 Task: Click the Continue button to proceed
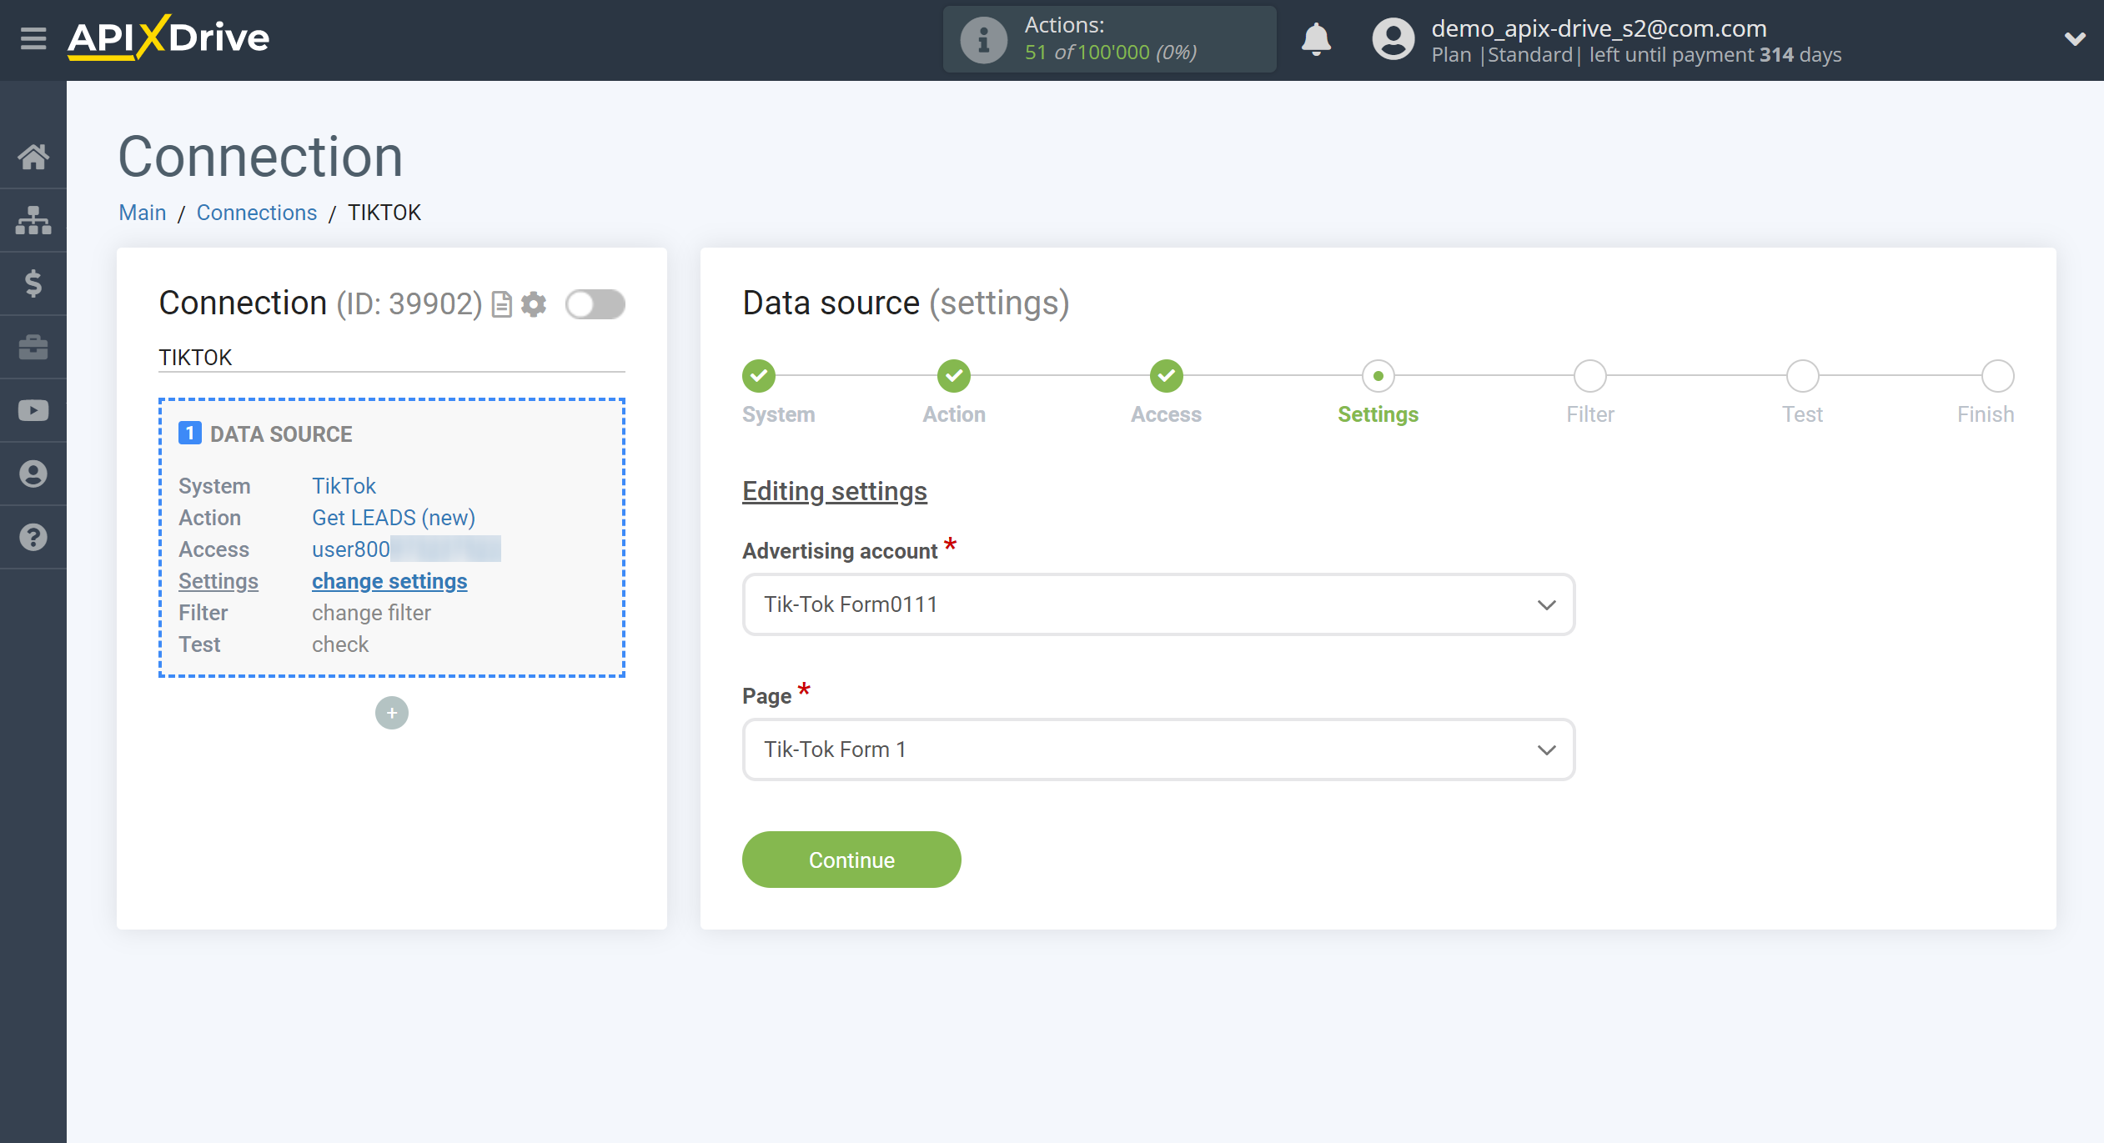[851, 860]
